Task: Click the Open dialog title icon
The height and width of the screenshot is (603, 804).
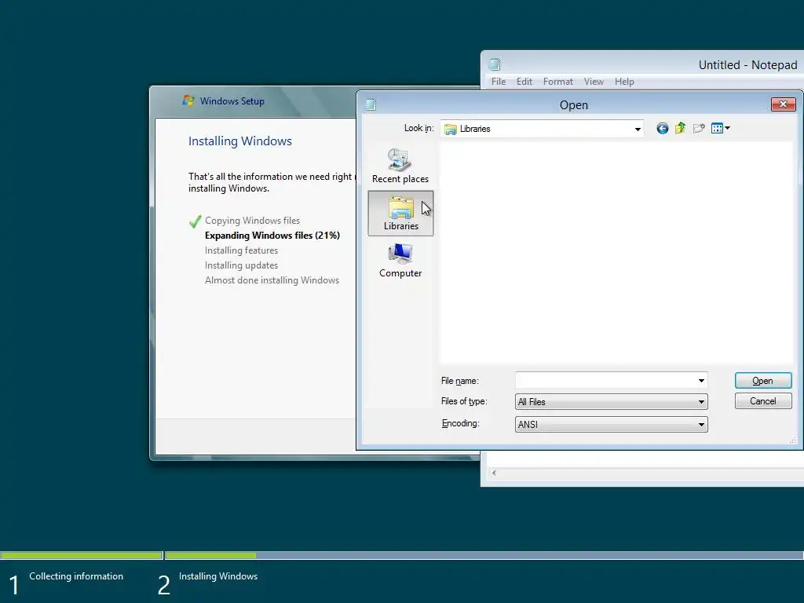Action: pos(371,104)
